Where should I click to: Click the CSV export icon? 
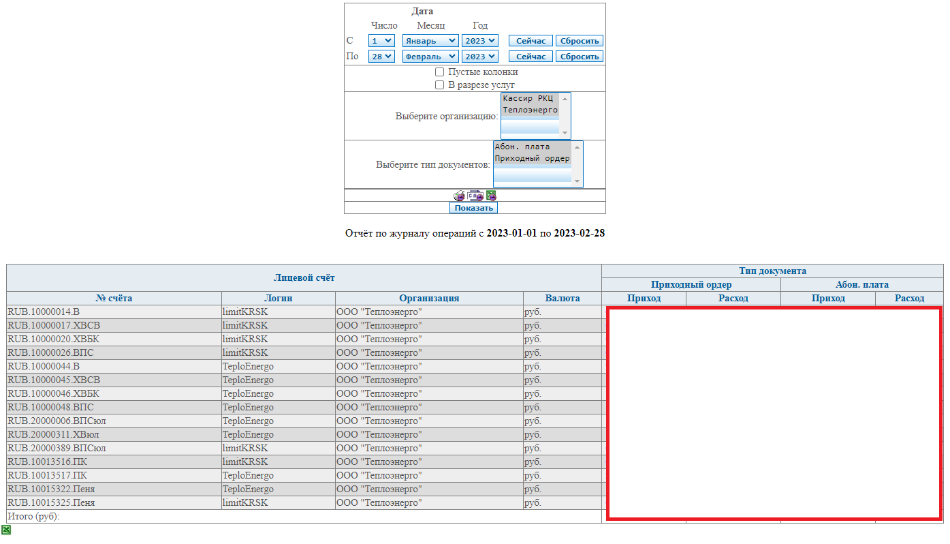click(475, 196)
